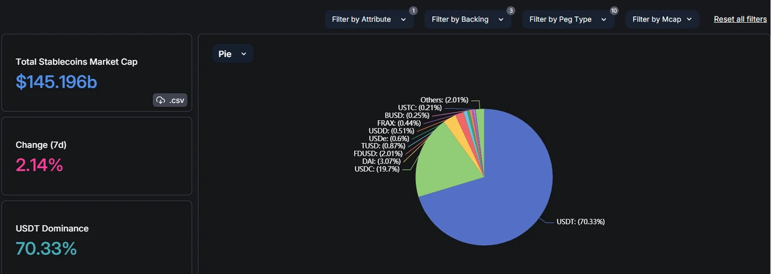Open the Filter by Attribute dropdown
This screenshot has height=274, width=771.
click(x=369, y=19)
